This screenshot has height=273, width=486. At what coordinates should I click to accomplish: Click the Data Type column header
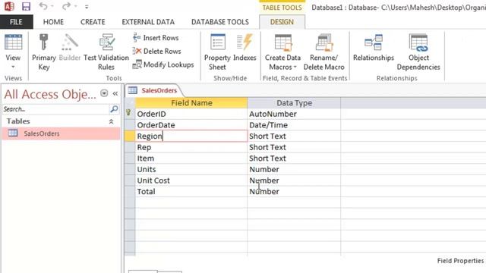pyautogui.click(x=294, y=103)
